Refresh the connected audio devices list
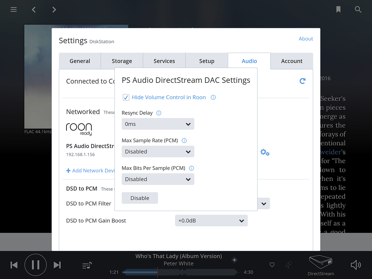 click(303, 81)
